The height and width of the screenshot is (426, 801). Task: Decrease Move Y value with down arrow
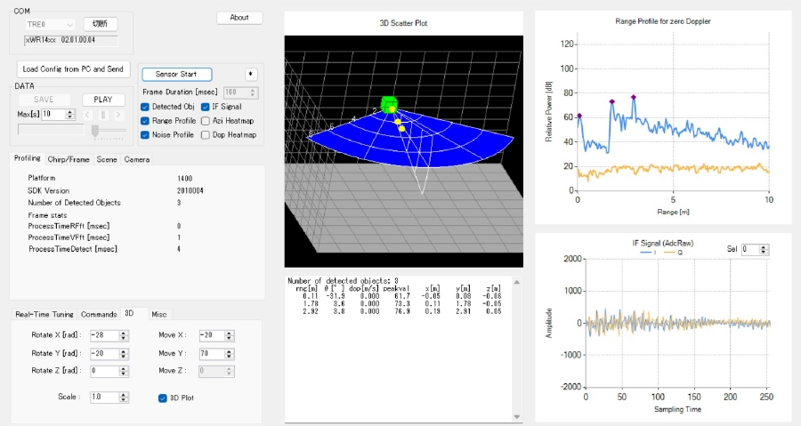point(230,356)
